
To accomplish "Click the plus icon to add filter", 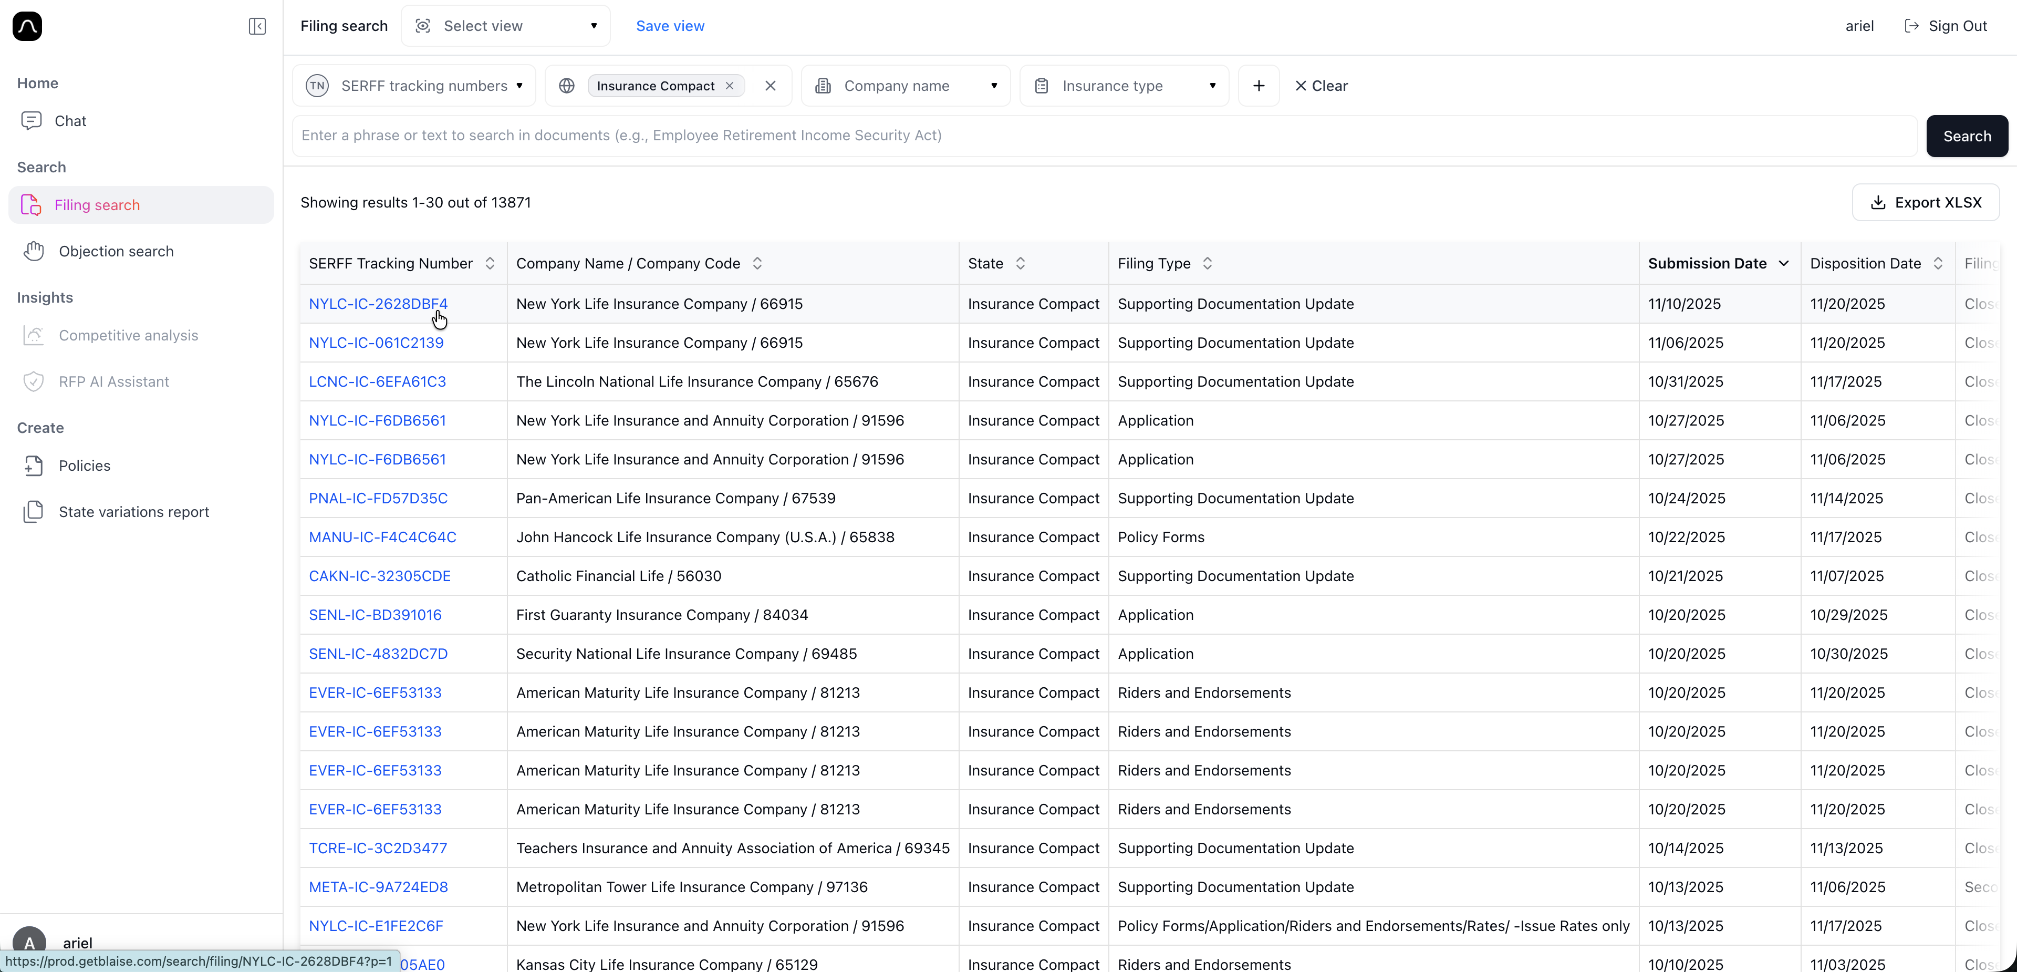I will [1259, 86].
